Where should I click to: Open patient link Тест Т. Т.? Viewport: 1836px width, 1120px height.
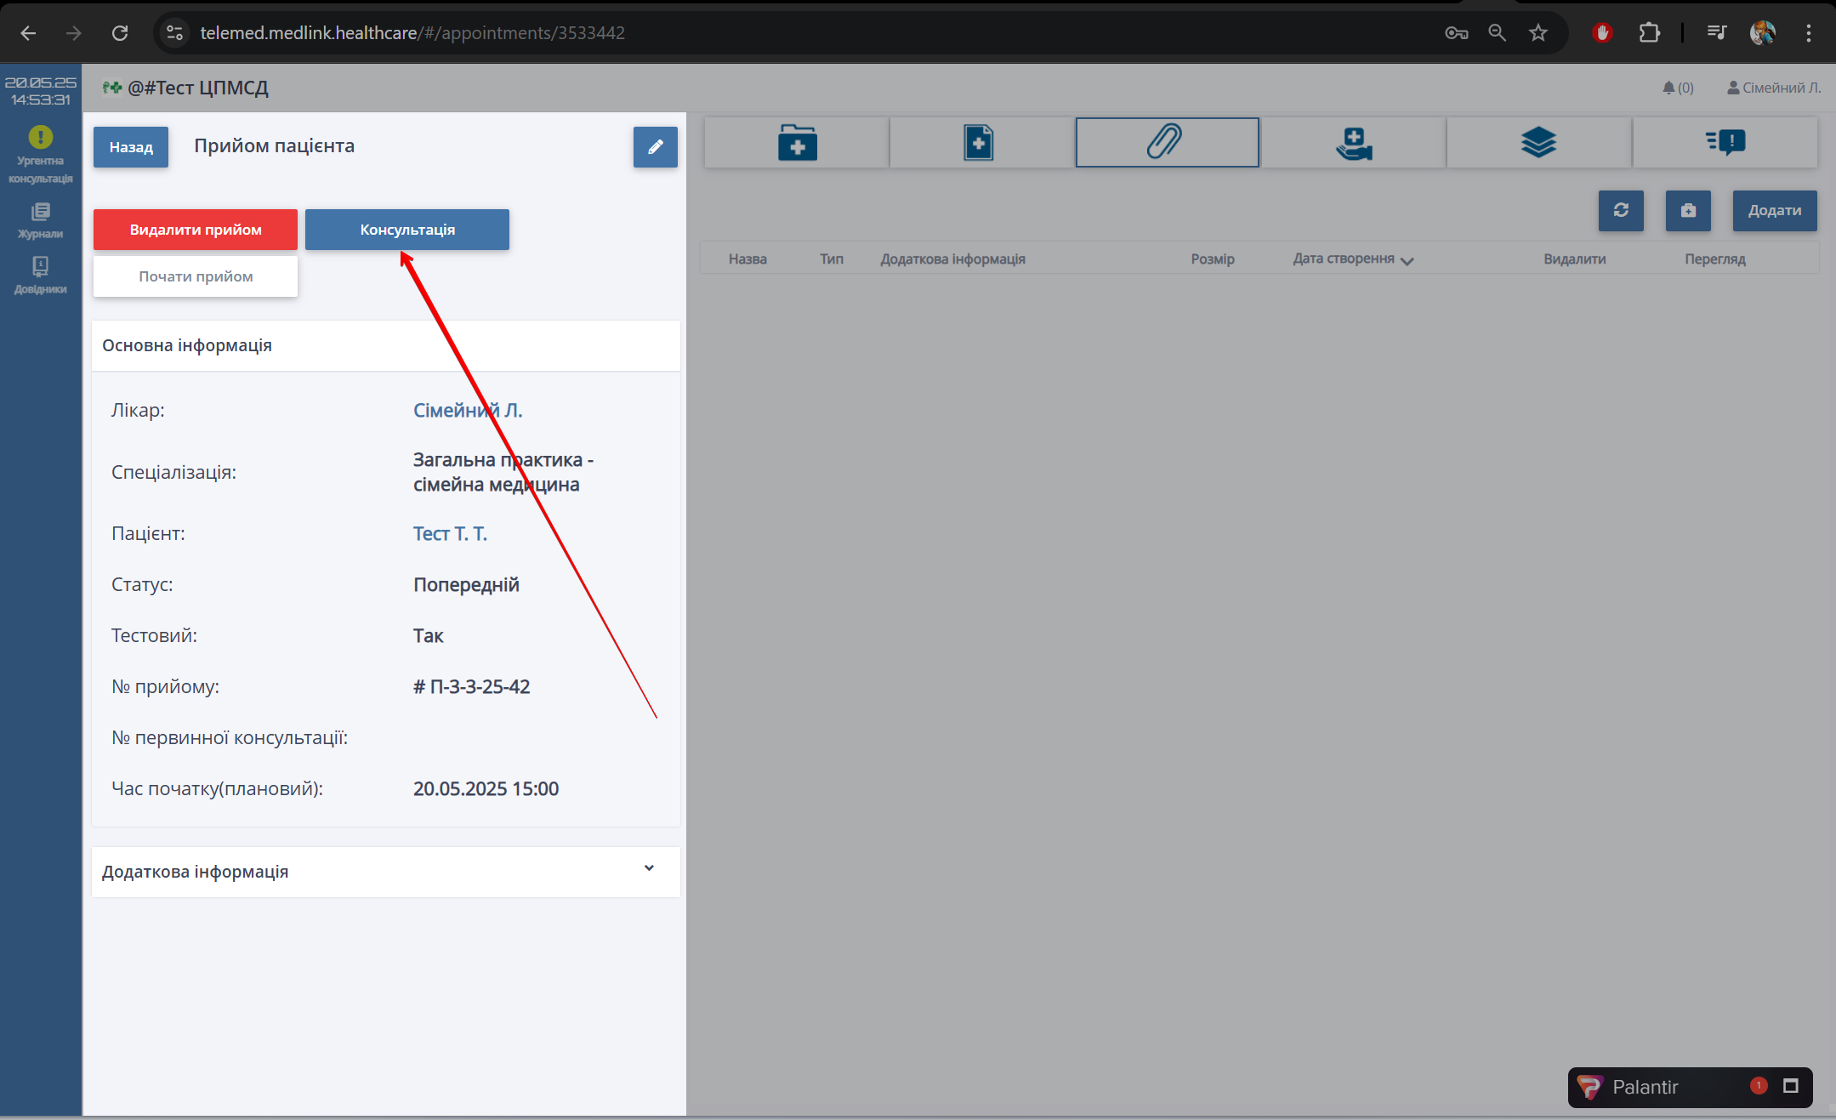click(450, 533)
